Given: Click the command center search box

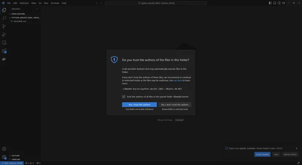Looking at the screenshot, I should tap(156, 3).
